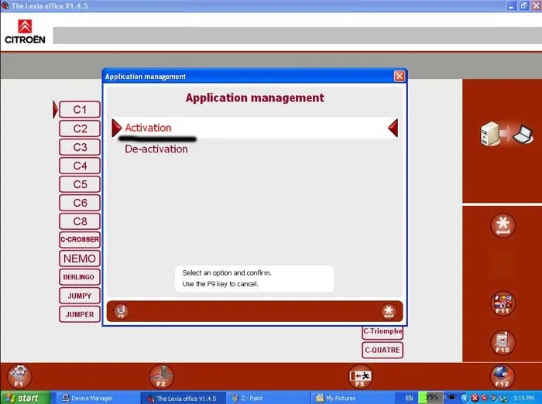The width and height of the screenshot is (542, 404).
Task: Click the F11 language flags icon
Action: coord(503,303)
